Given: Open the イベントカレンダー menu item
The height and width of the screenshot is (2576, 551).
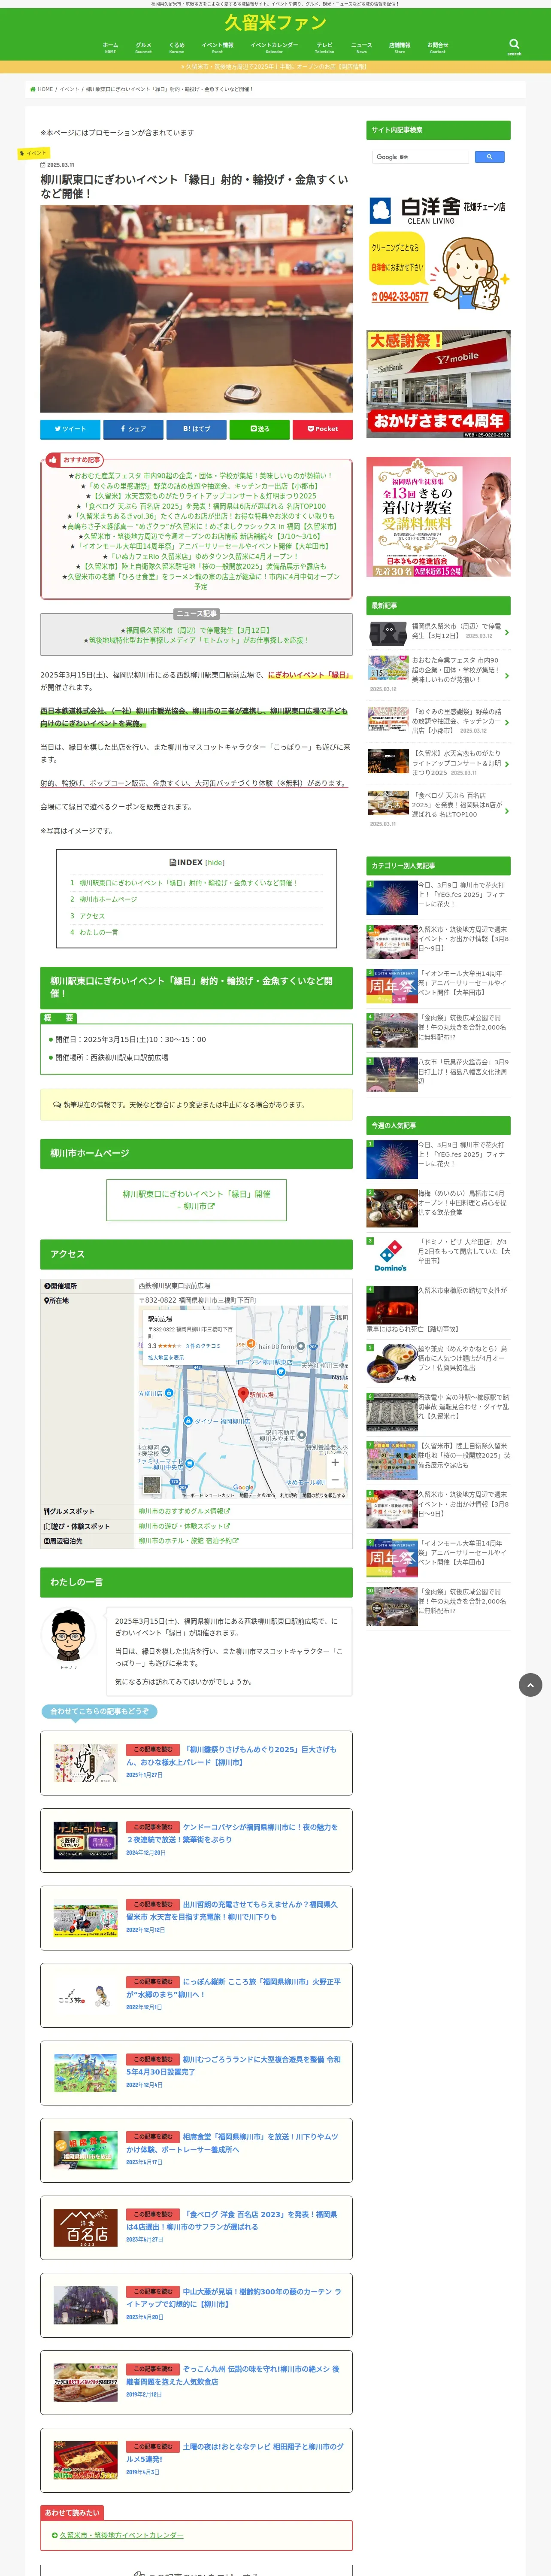Looking at the screenshot, I should (274, 47).
